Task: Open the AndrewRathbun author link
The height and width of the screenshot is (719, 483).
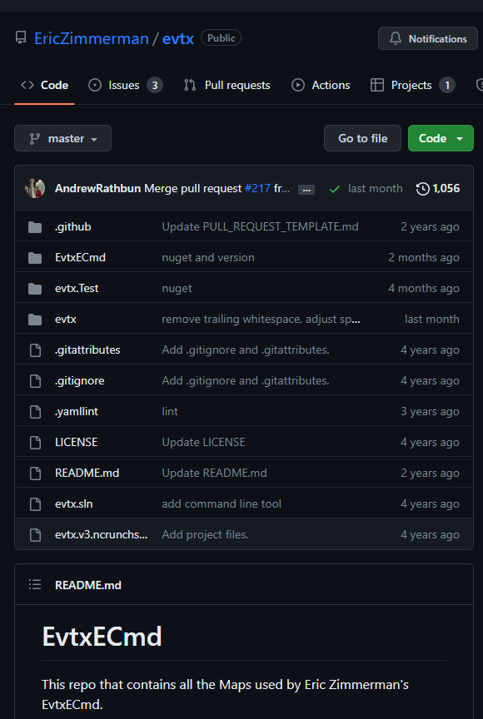Action: [x=97, y=188]
